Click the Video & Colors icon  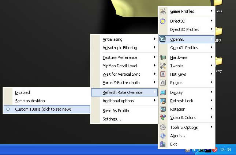pyautogui.click(x=163, y=118)
